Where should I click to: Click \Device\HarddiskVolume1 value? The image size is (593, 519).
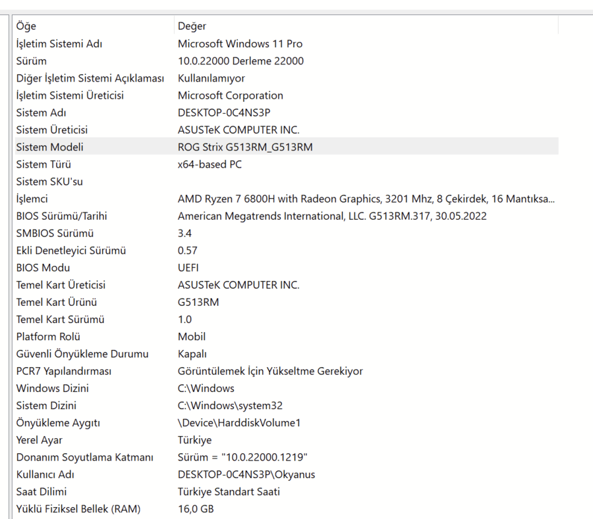pyautogui.click(x=239, y=423)
